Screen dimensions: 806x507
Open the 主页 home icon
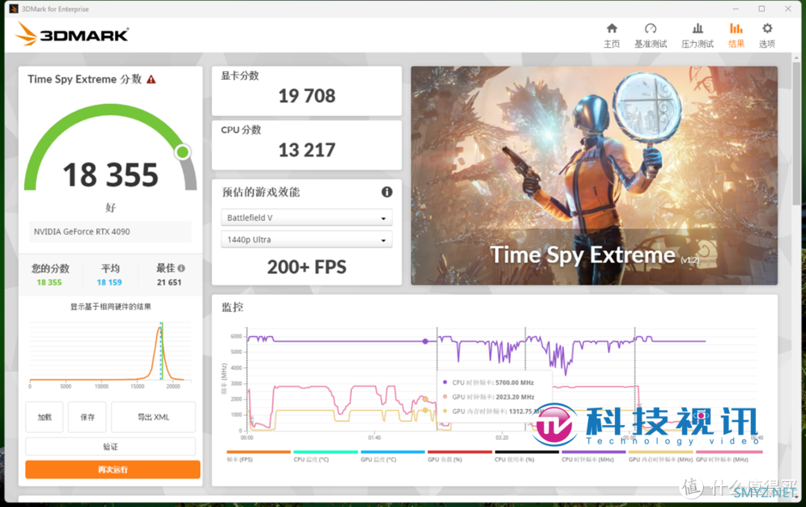click(x=612, y=28)
